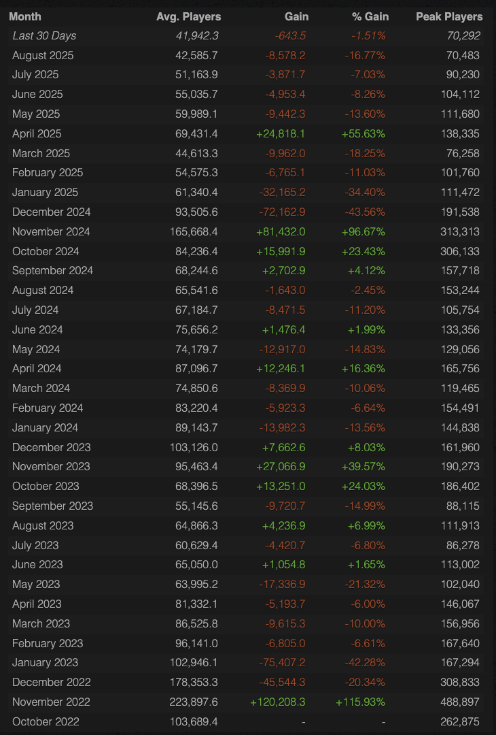
Task: Click the % Gain column header
Action: pyautogui.click(x=370, y=16)
